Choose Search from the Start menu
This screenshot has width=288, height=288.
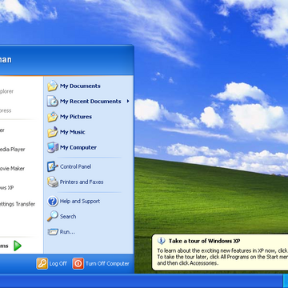click(x=88, y=217)
